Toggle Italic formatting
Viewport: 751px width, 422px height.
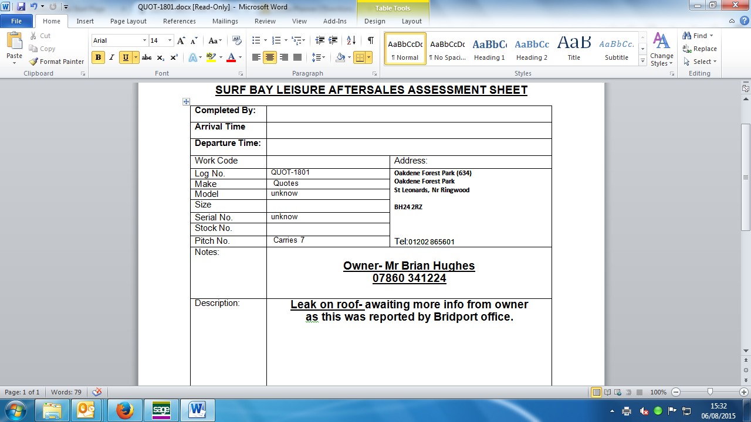111,57
